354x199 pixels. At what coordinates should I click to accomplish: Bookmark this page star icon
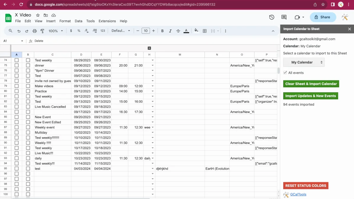point(323,4)
